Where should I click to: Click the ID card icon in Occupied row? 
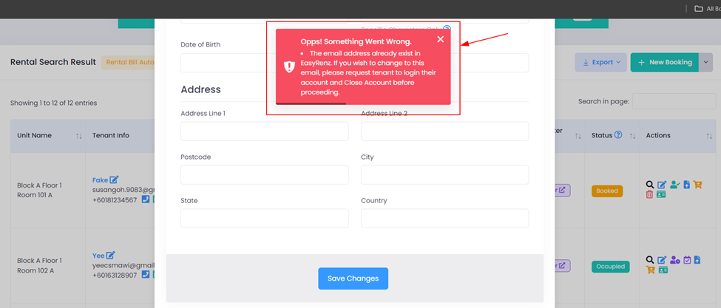tap(662, 270)
